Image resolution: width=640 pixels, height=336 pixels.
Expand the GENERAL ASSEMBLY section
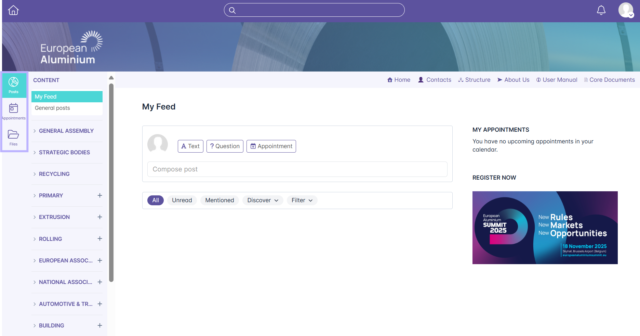pyautogui.click(x=66, y=131)
